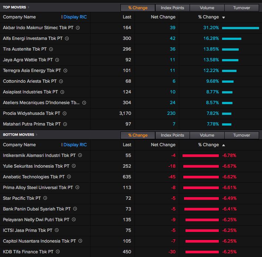Click percent value 9.68%
The height and width of the screenshot is (257, 262).
(x=212, y=81)
